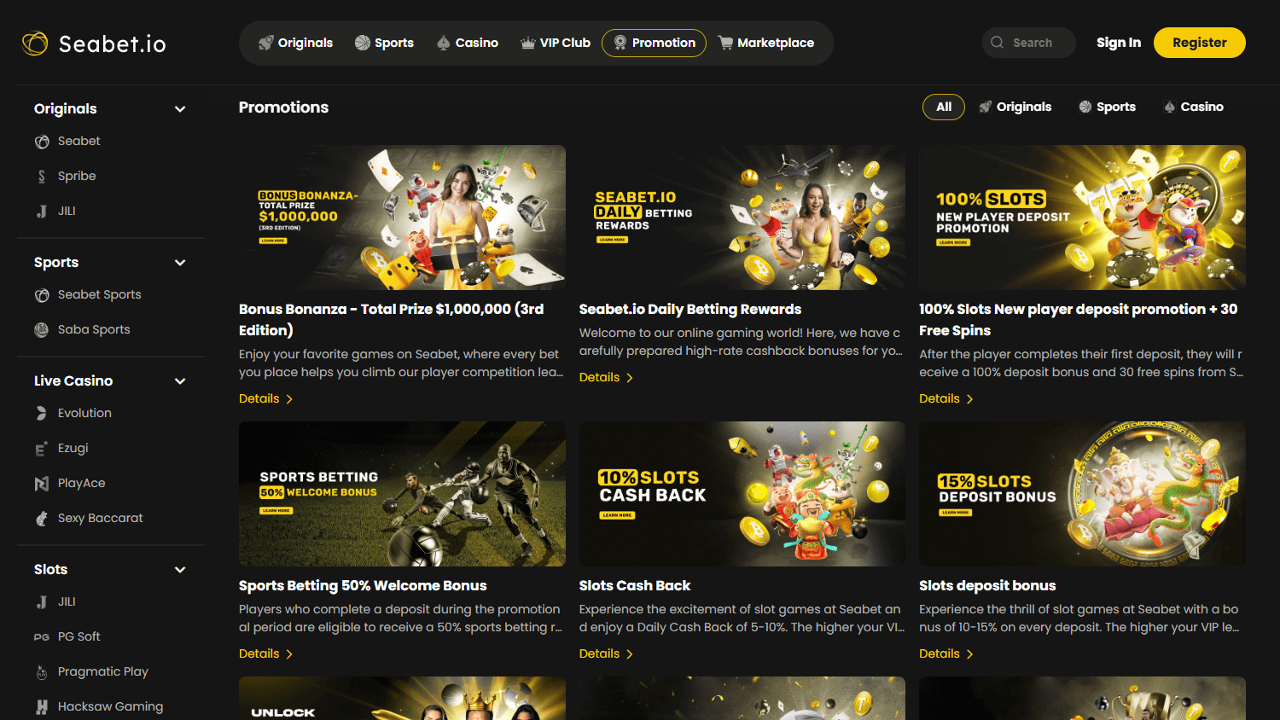Click the Promotion badge icon in top nav
The width and height of the screenshot is (1280, 720).
(620, 43)
